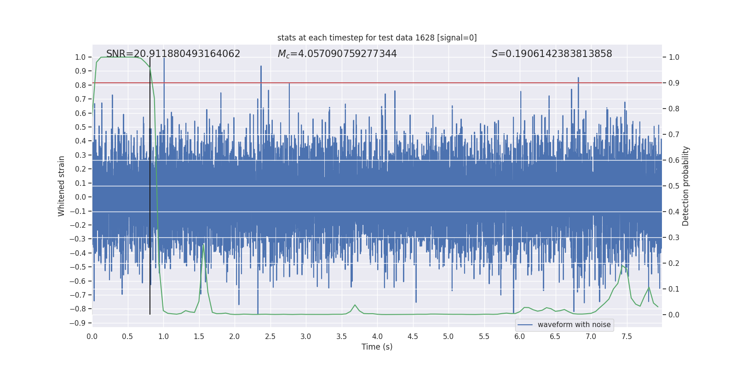Select the S=0.1906 annotation text
Screen dimensions: 736x368
coord(552,54)
